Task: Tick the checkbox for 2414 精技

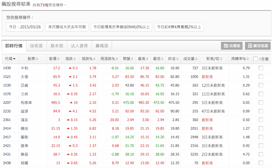Action: pos(261,128)
